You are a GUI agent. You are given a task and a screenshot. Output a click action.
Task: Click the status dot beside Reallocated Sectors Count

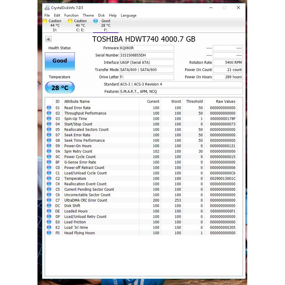pos(49,129)
